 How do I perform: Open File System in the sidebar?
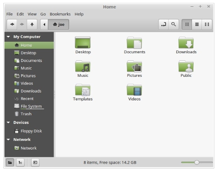coord(29,106)
